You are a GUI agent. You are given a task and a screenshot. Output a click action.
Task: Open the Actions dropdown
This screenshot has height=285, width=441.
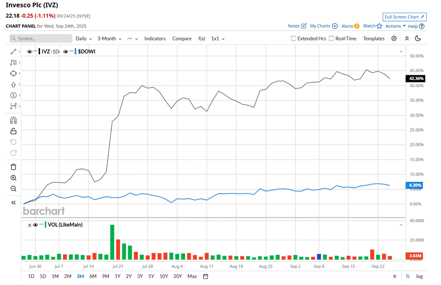tap(396, 26)
